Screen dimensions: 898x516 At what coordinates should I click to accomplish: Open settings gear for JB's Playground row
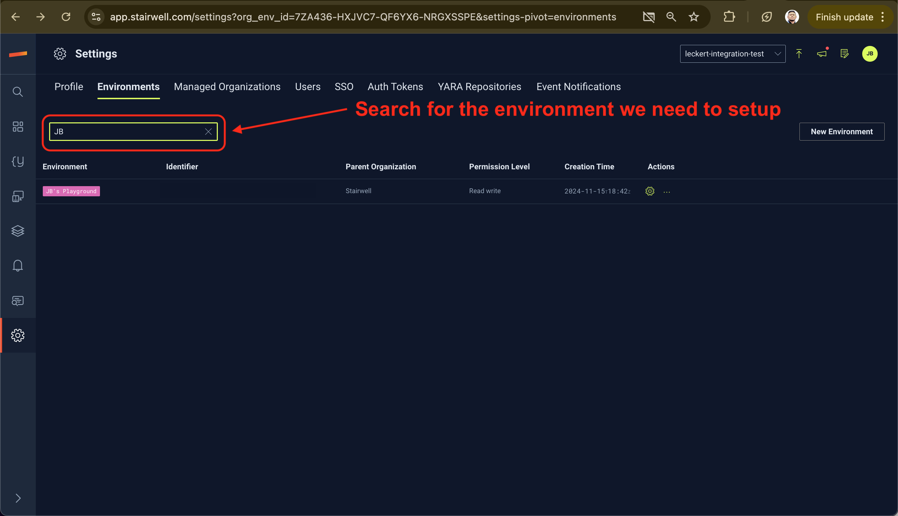(x=650, y=191)
